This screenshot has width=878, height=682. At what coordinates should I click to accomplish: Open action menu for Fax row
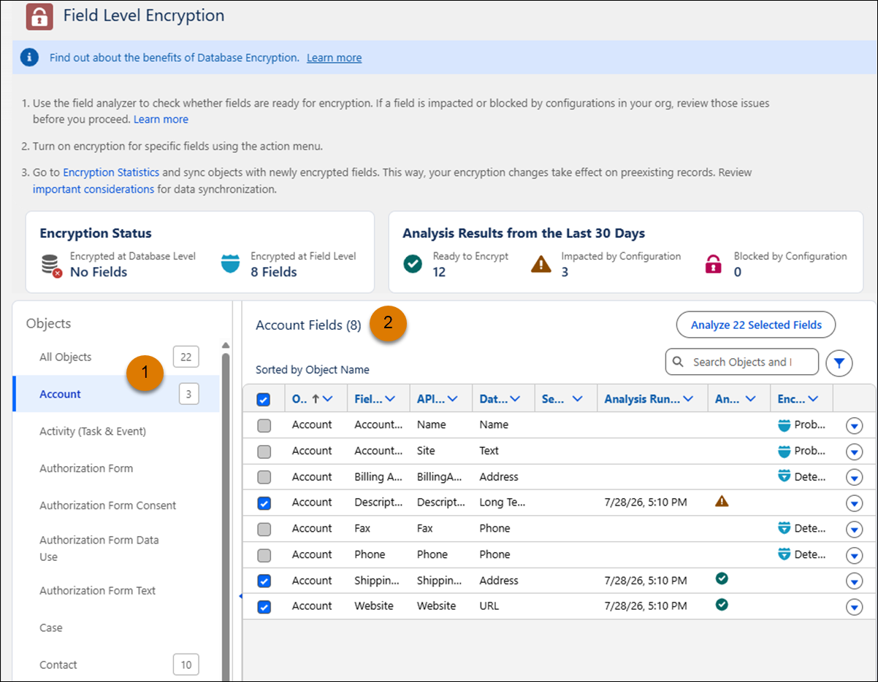[x=854, y=530]
